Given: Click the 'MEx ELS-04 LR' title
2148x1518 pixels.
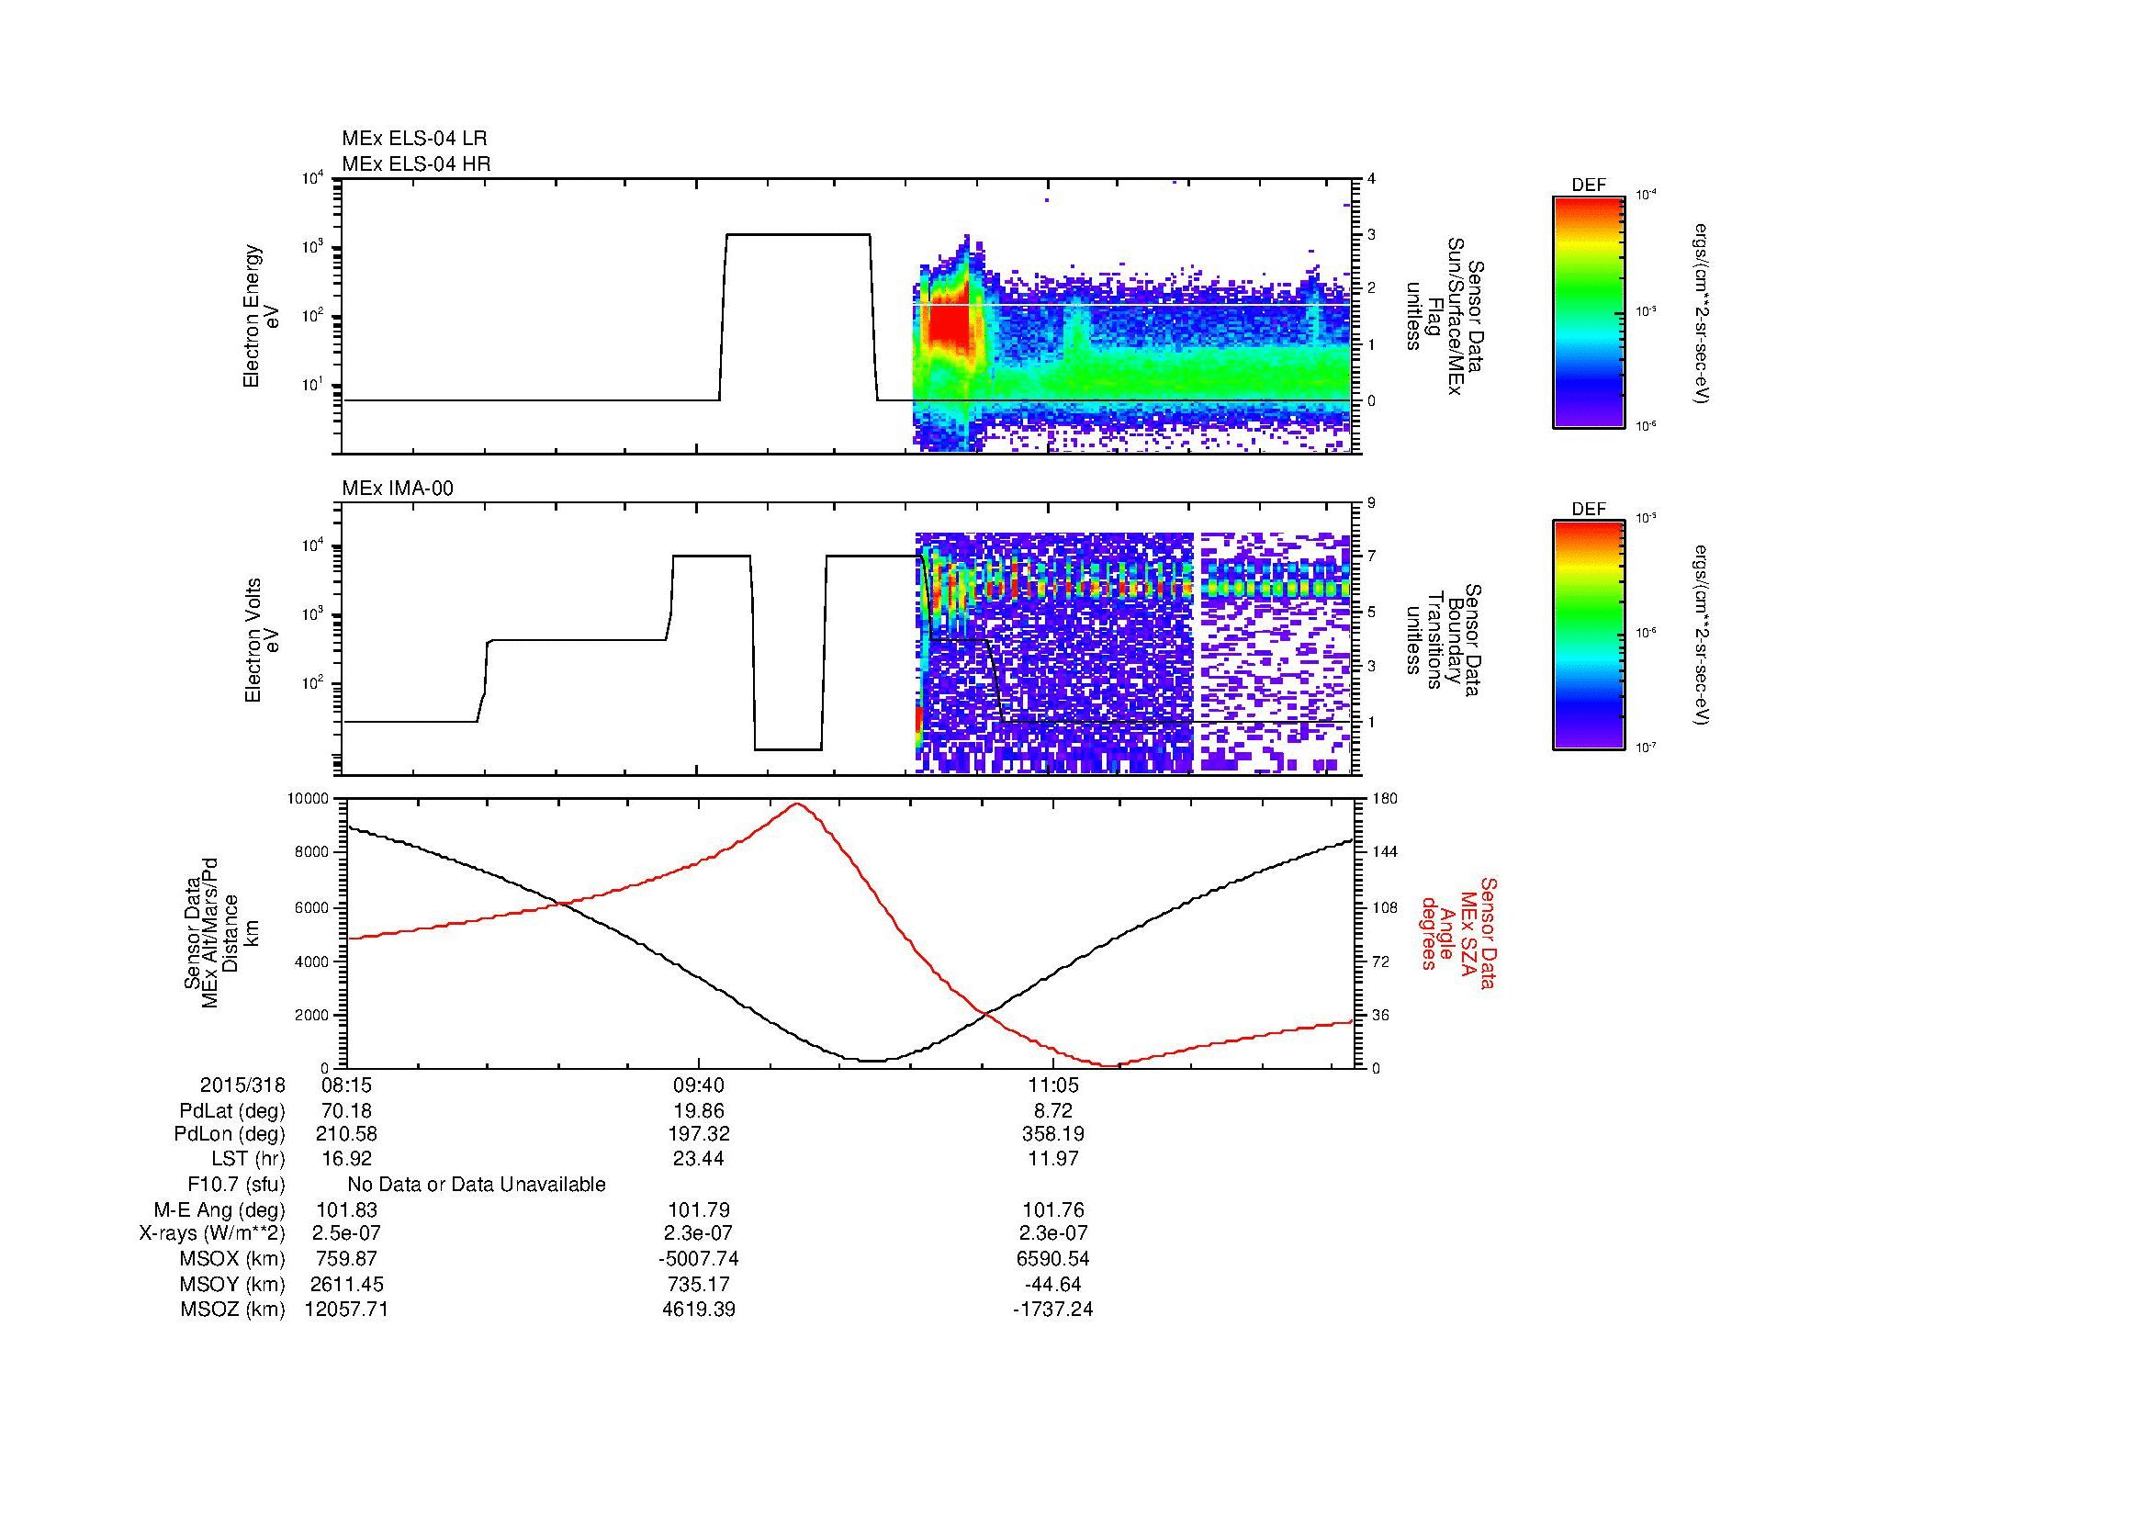Looking at the screenshot, I should point(414,139).
